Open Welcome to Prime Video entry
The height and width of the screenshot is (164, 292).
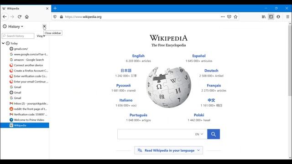[27, 120]
